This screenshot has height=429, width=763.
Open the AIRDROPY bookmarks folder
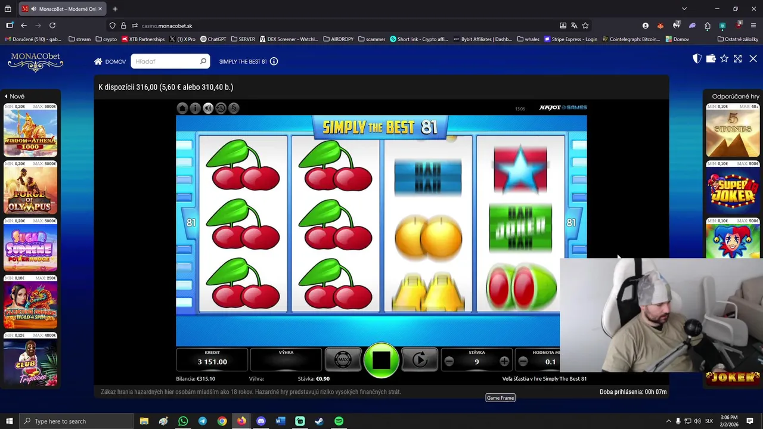[339, 39]
